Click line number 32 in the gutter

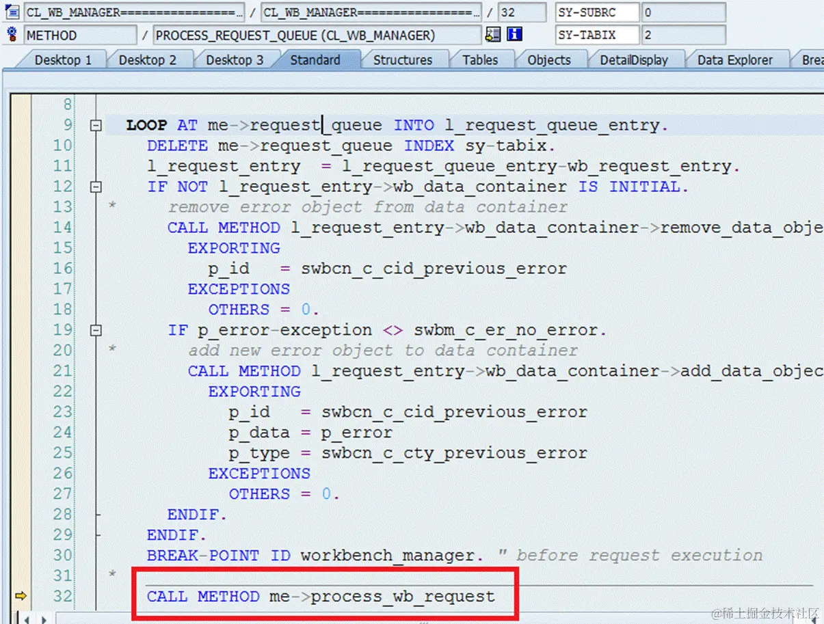coord(62,597)
